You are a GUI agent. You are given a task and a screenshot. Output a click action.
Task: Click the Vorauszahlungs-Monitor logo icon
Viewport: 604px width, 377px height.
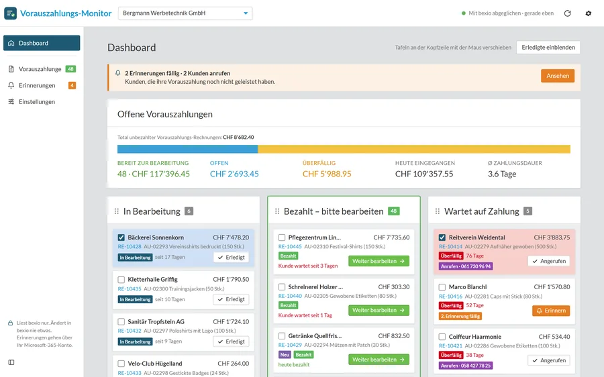[10, 13]
